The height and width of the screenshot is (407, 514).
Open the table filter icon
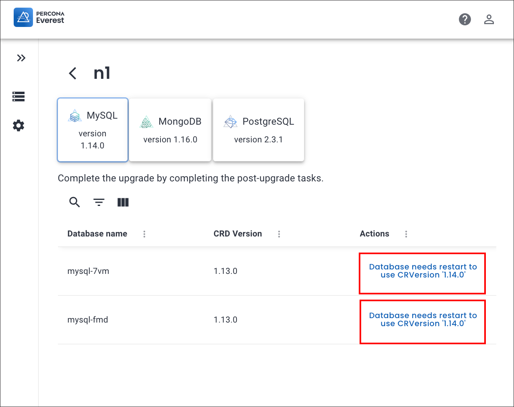(x=99, y=202)
